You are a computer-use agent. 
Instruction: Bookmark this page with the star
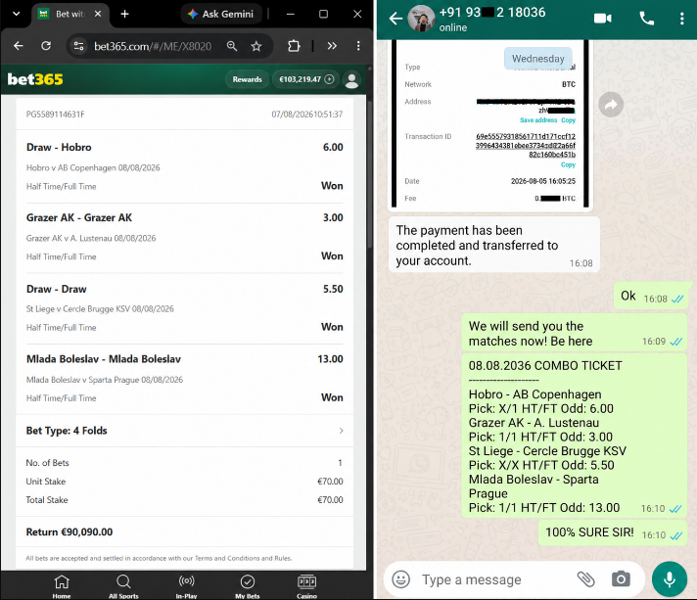(256, 46)
